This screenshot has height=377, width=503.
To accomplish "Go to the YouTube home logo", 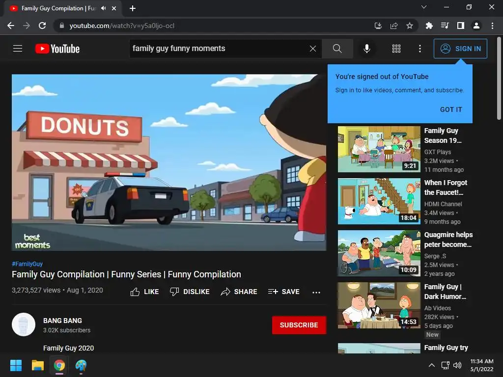I will click(57, 49).
